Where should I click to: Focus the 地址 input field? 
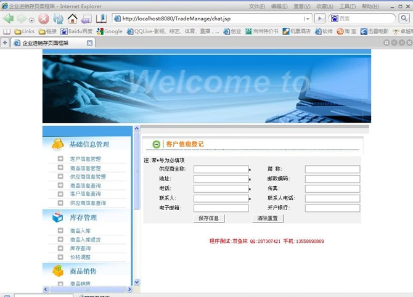pos(221,179)
